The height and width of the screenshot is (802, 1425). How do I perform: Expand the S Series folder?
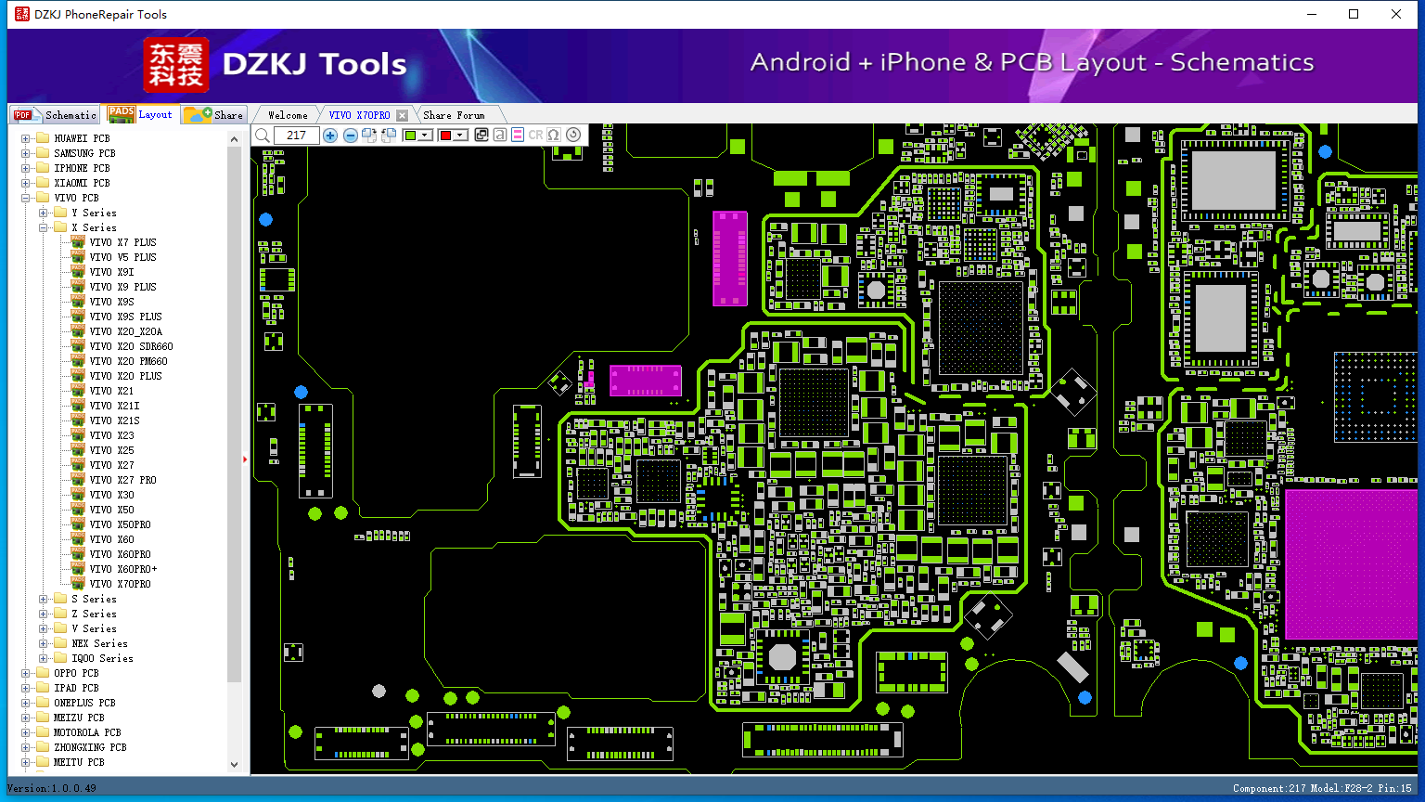tap(44, 599)
